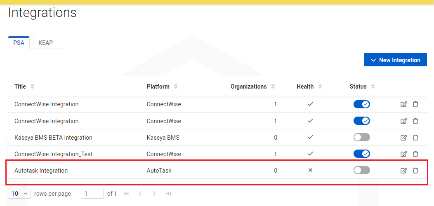434x206 pixels.
Task: Click the page number input field
Action: point(92,194)
